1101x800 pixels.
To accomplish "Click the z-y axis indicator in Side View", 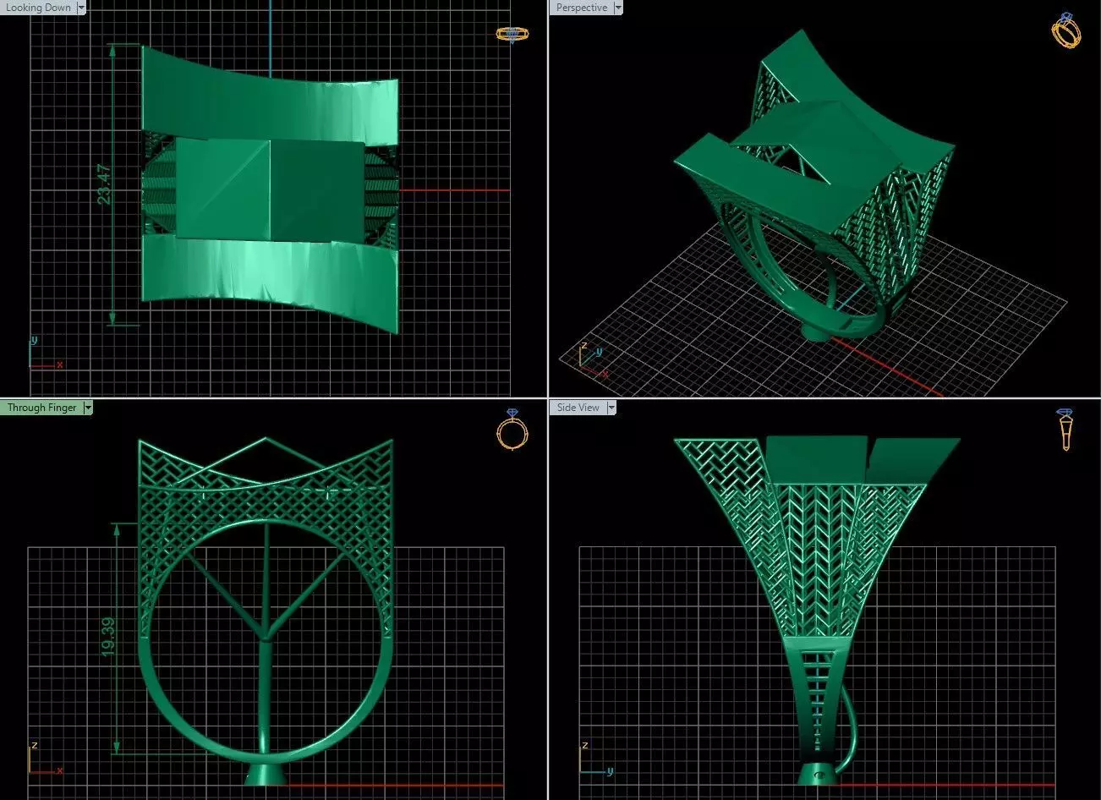I will pyautogui.click(x=596, y=758).
